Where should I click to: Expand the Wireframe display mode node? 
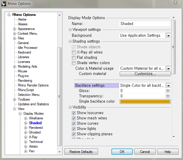pos(26,118)
